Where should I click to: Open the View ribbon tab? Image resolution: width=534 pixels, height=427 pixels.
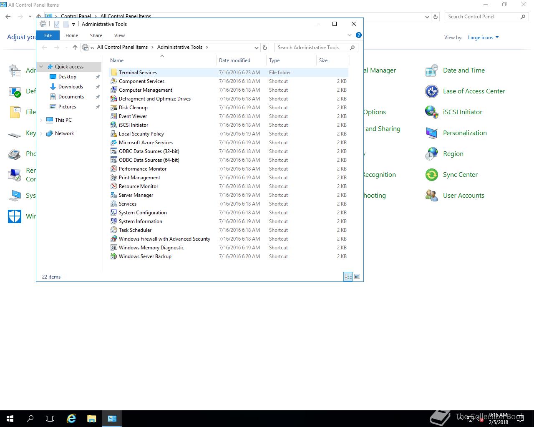point(119,35)
